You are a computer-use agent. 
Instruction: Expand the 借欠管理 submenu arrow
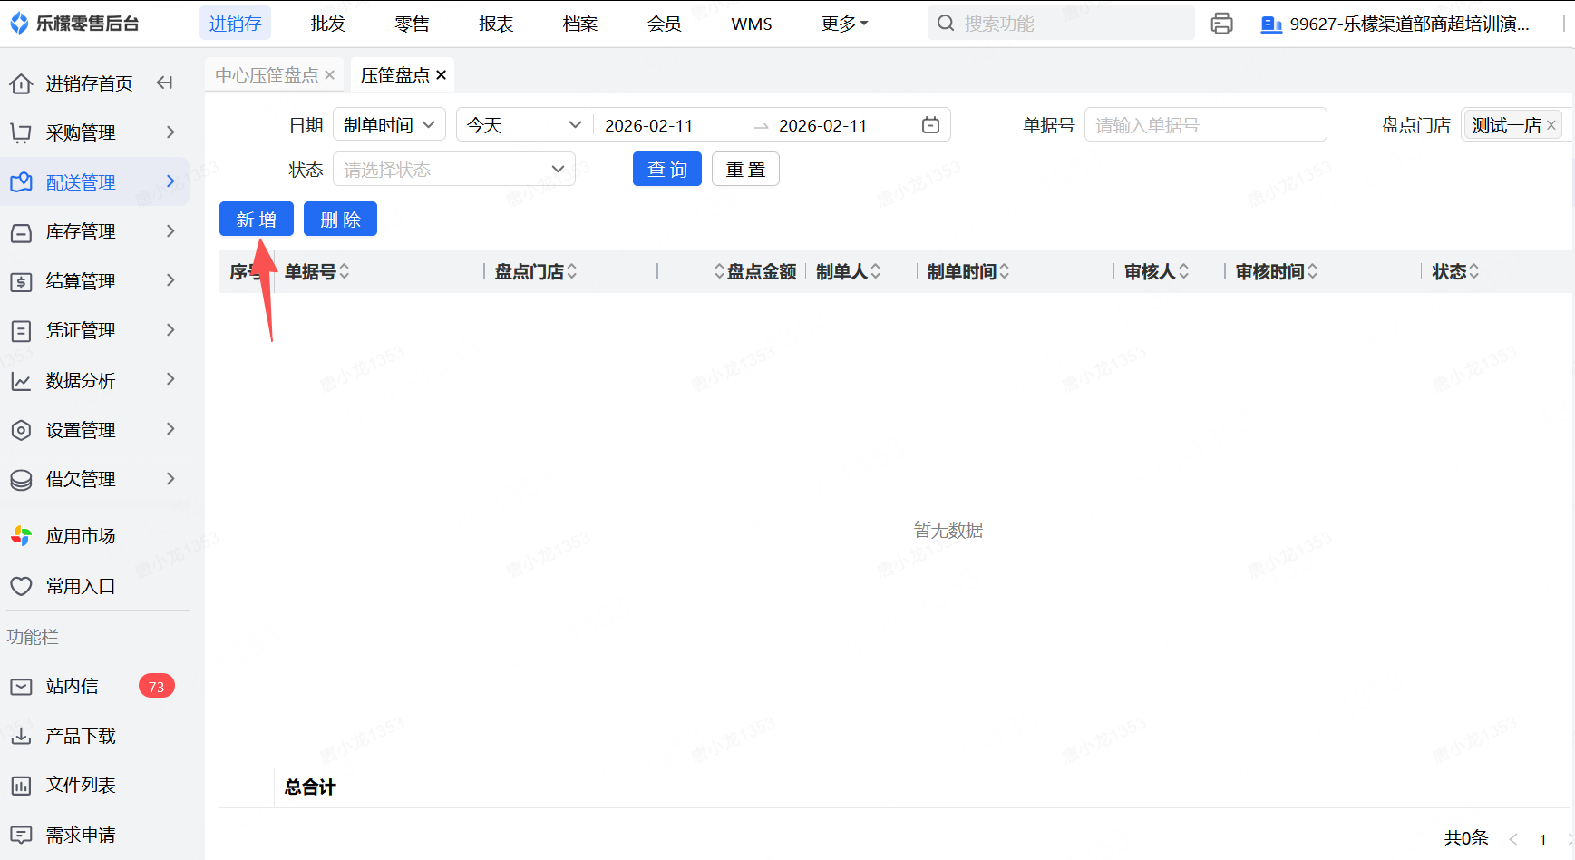[170, 478]
